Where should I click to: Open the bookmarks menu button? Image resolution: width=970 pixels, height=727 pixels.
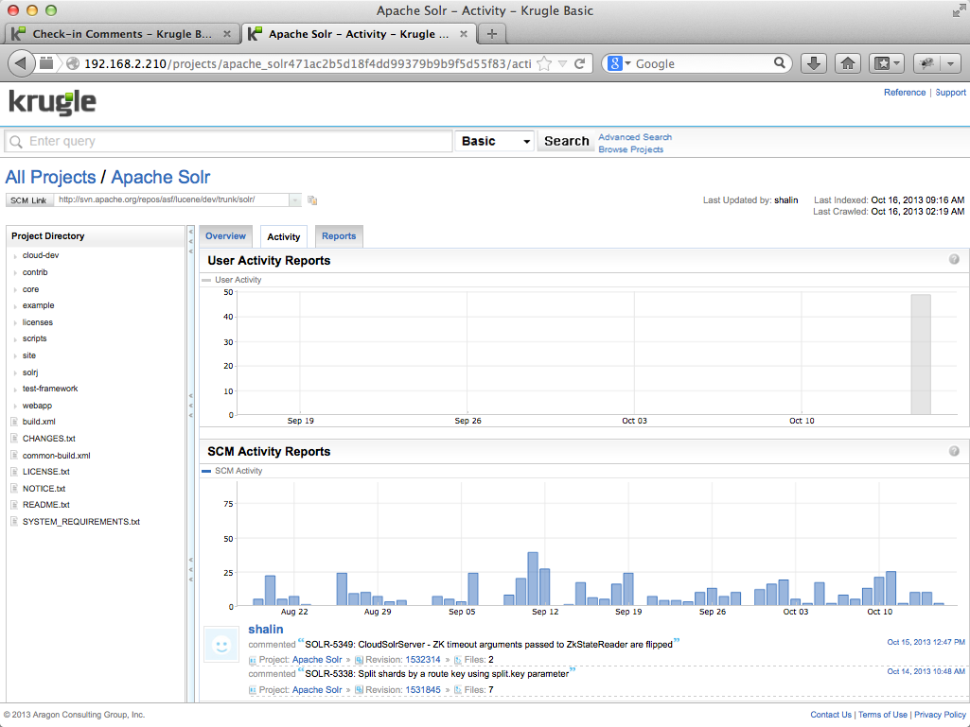pos(887,63)
